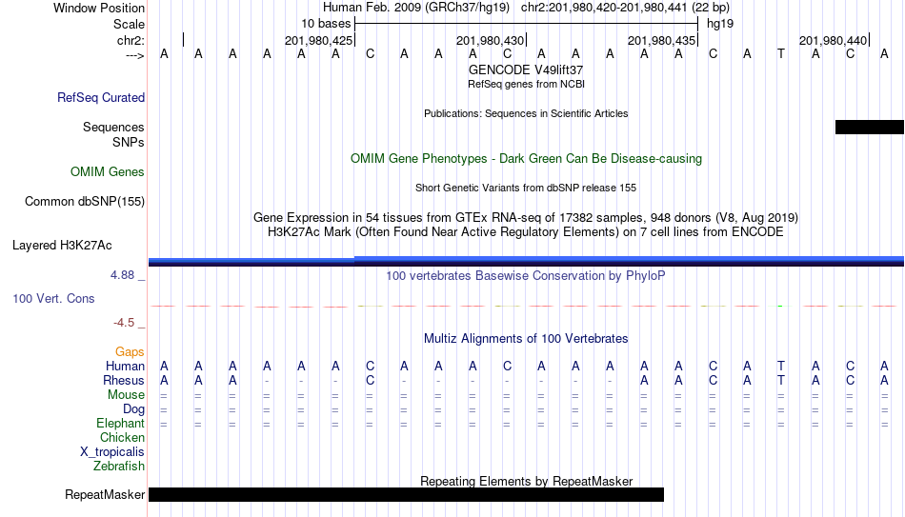Click the Human species label
Viewport: 905px width, 517px height.
[125, 367]
